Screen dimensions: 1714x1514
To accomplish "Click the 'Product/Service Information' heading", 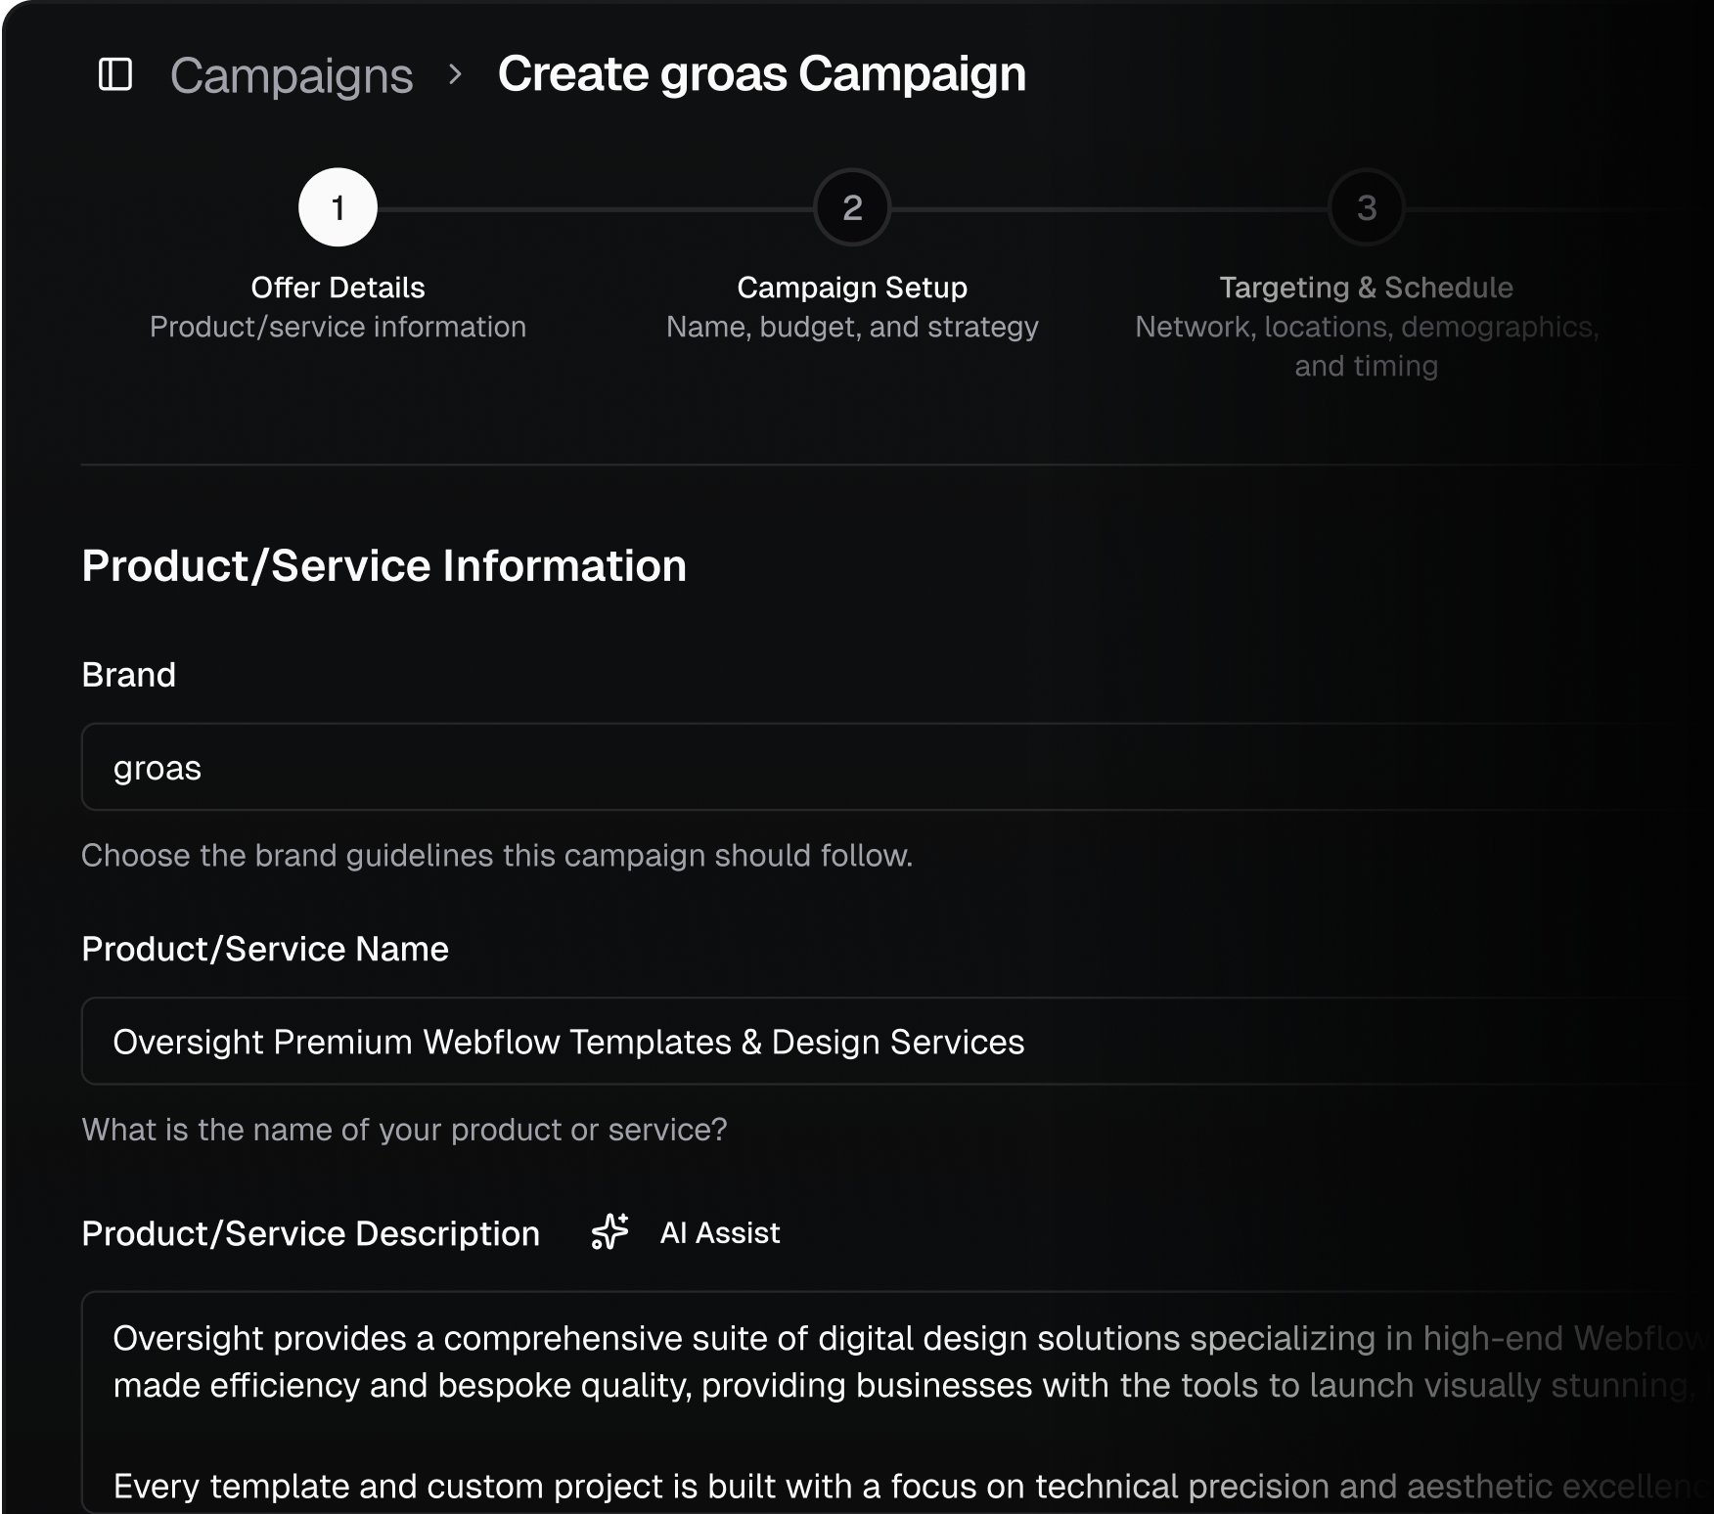I will (x=384, y=565).
